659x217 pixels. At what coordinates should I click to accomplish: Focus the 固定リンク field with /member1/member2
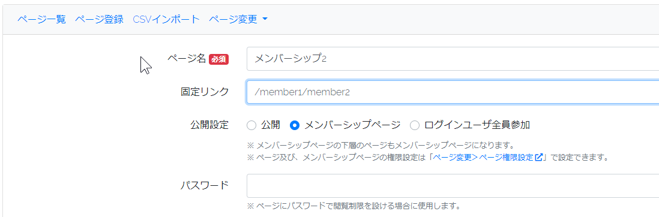pos(453,92)
